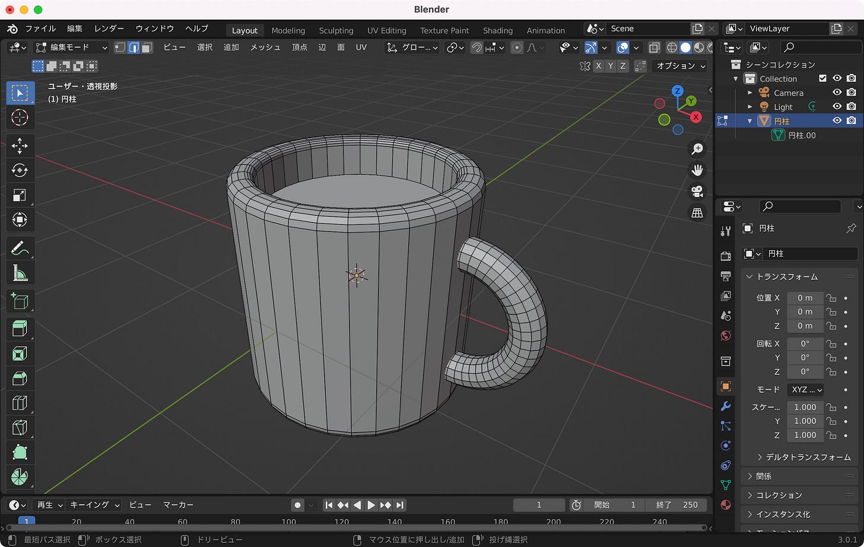
Task: Select the Measure tool
Action: point(20,273)
